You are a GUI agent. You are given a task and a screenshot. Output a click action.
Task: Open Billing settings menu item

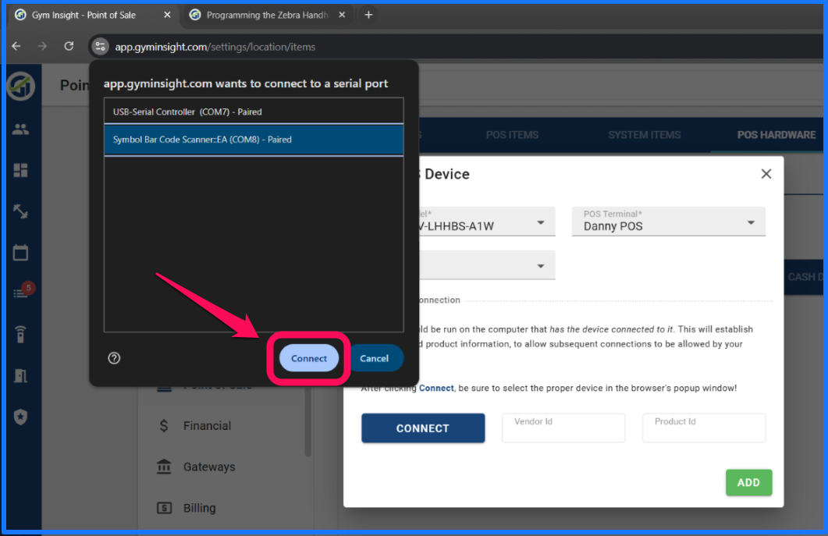click(200, 508)
